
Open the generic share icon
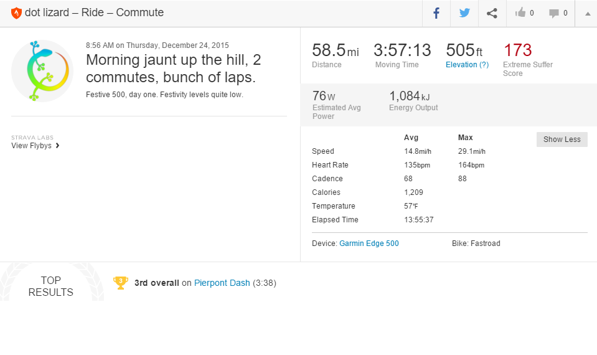pyautogui.click(x=492, y=13)
